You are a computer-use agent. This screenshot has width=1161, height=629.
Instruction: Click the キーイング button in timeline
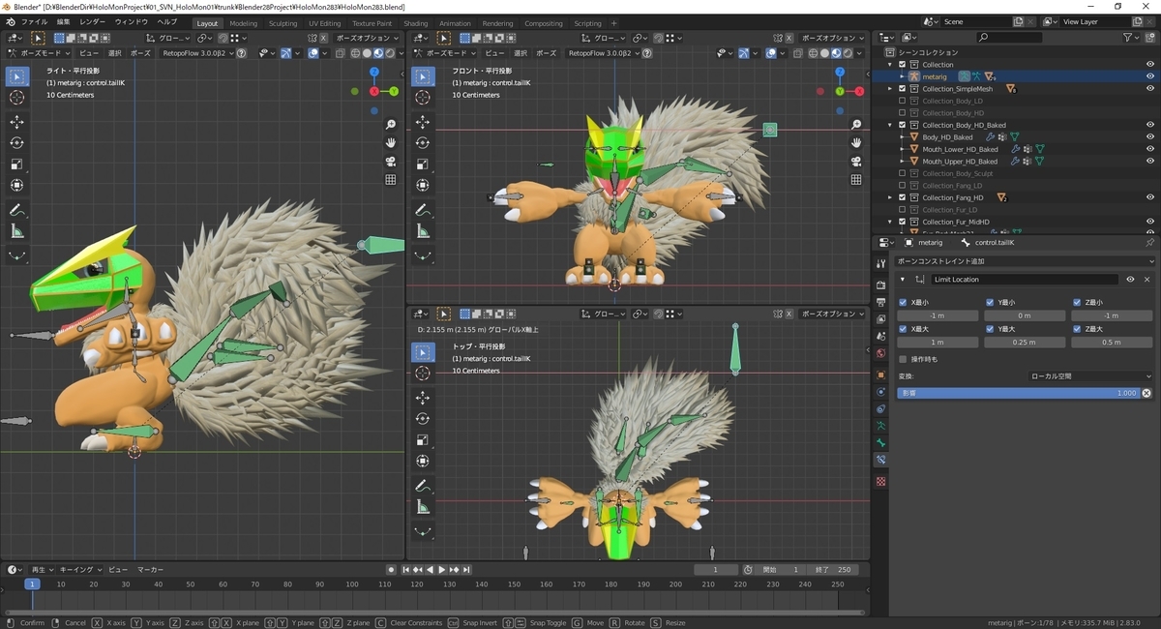coord(79,570)
